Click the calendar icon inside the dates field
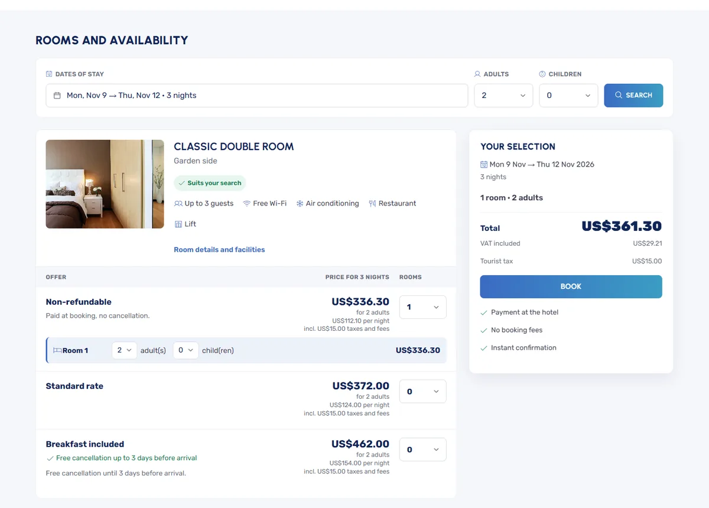Image resolution: width=709 pixels, height=508 pixels. (x=57, y=96)
